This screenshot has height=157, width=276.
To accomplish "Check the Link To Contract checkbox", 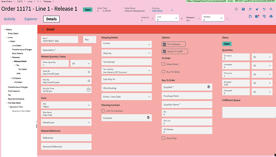I will [103, 111].
